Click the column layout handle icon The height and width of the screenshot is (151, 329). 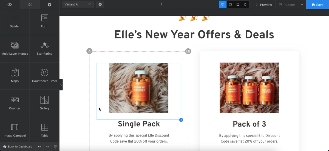188,51
